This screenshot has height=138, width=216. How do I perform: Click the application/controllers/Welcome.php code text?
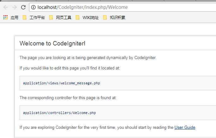[x=59, y=113]
